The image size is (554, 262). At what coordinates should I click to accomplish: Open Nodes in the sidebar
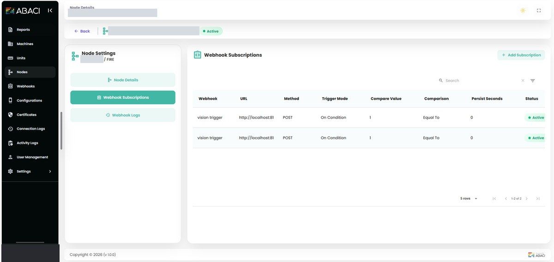point(30,72)
